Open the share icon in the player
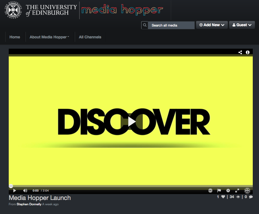259x214 pixels. pos(240,52)
